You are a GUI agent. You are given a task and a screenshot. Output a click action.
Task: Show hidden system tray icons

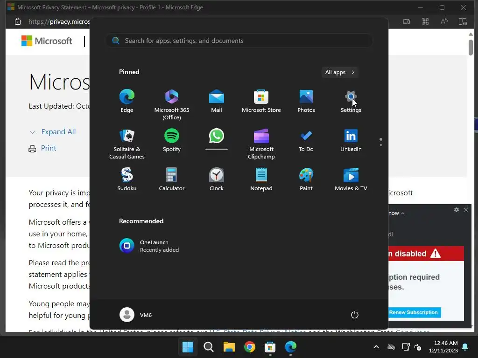click(x=376, y=347)
